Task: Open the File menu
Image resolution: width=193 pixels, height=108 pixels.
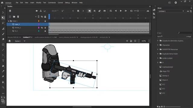Action: point(17,3)
